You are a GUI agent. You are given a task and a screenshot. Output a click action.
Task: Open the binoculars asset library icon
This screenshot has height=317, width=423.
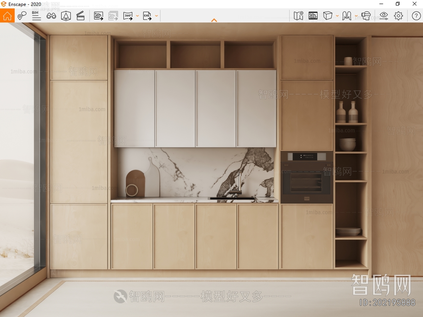[x=51, y=16]
